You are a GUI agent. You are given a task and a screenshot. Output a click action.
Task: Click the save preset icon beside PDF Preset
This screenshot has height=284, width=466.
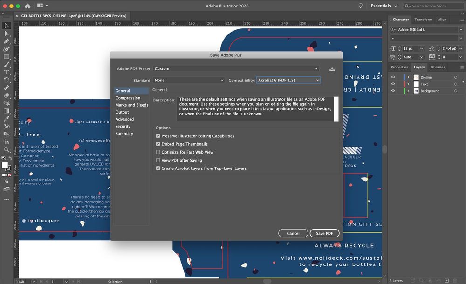coord(332,69)
